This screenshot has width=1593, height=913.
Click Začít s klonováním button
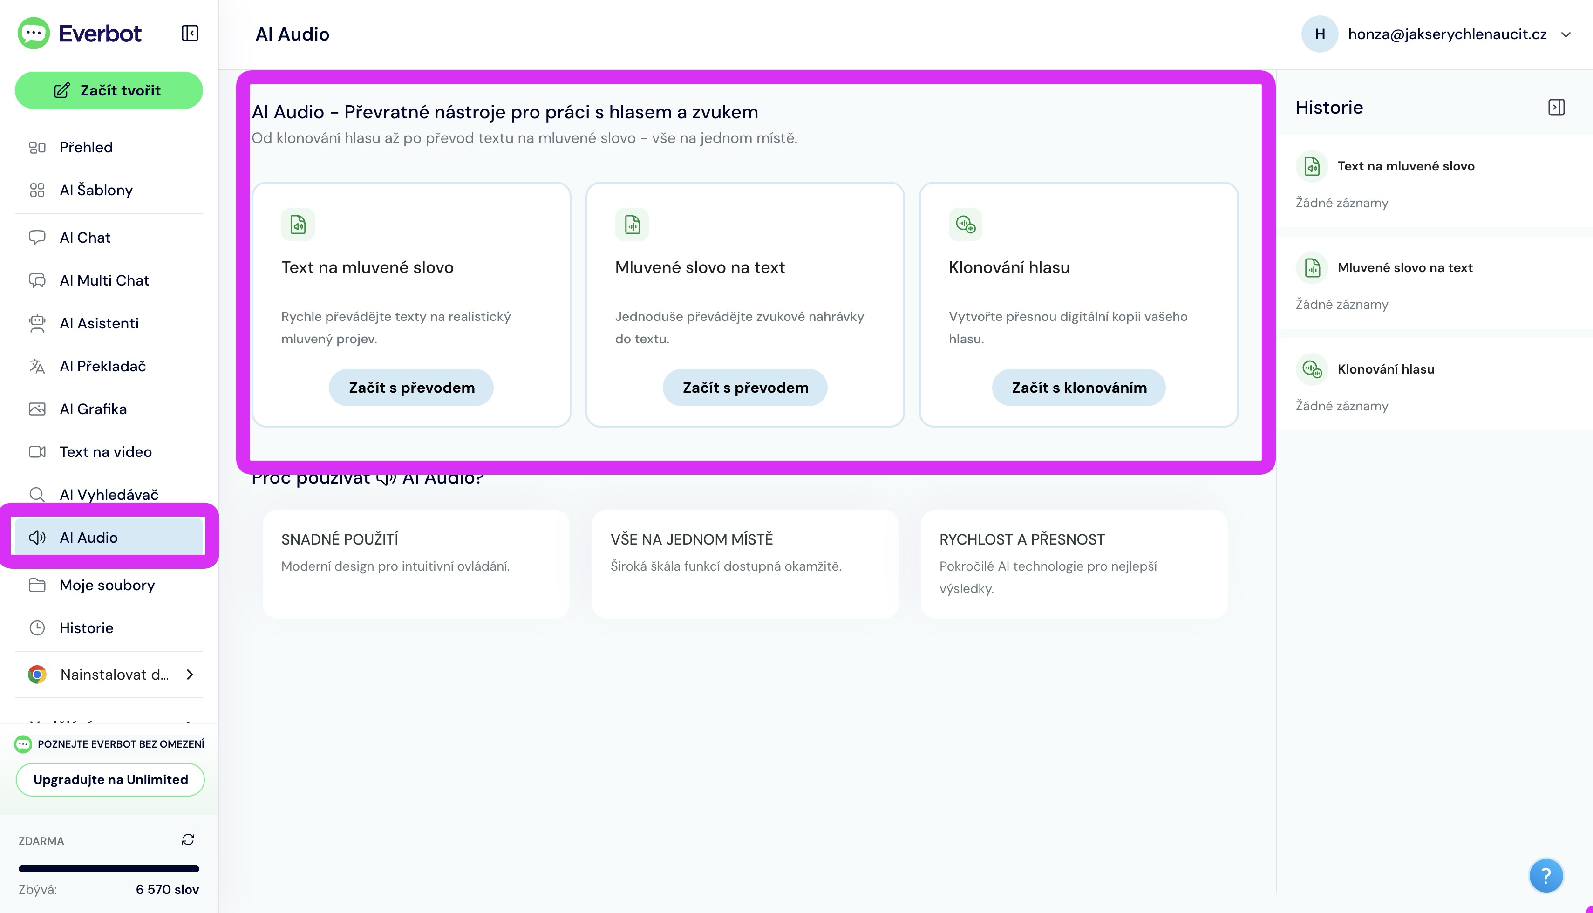[x=1079, y=388]
